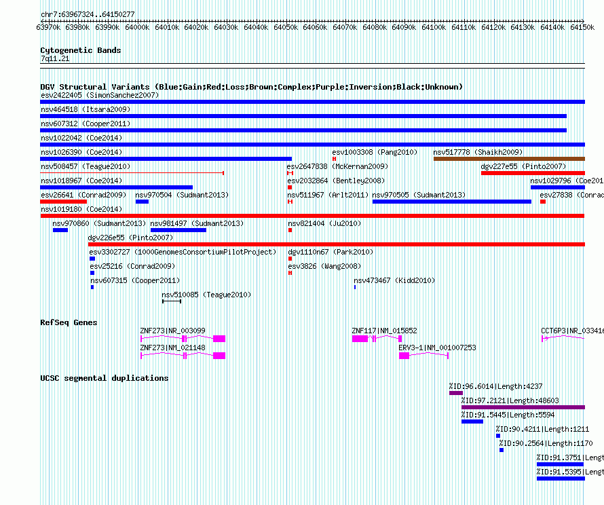Click the ZNF117|NM_015852 gene label
This screenshot has height=505, width=604.
384,331
